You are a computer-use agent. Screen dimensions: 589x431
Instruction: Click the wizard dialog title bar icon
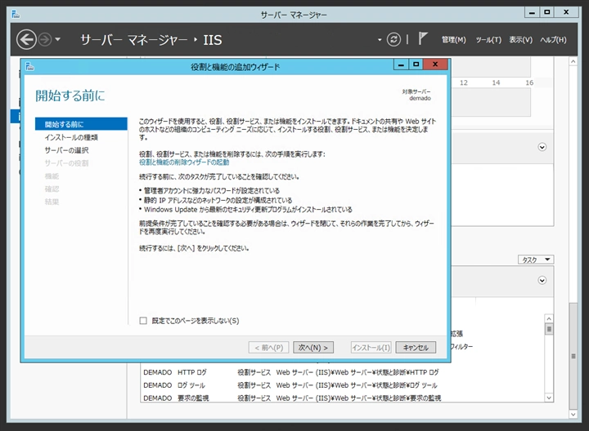29,67
